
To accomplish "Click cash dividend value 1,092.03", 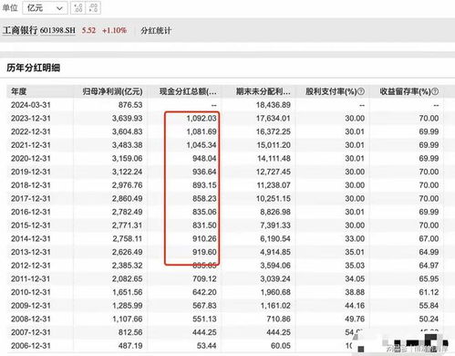I will tap(202, 119).
